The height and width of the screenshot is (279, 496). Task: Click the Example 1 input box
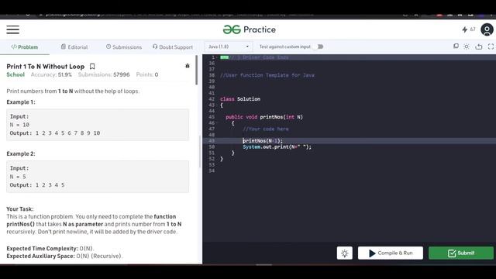pos(98,125)
